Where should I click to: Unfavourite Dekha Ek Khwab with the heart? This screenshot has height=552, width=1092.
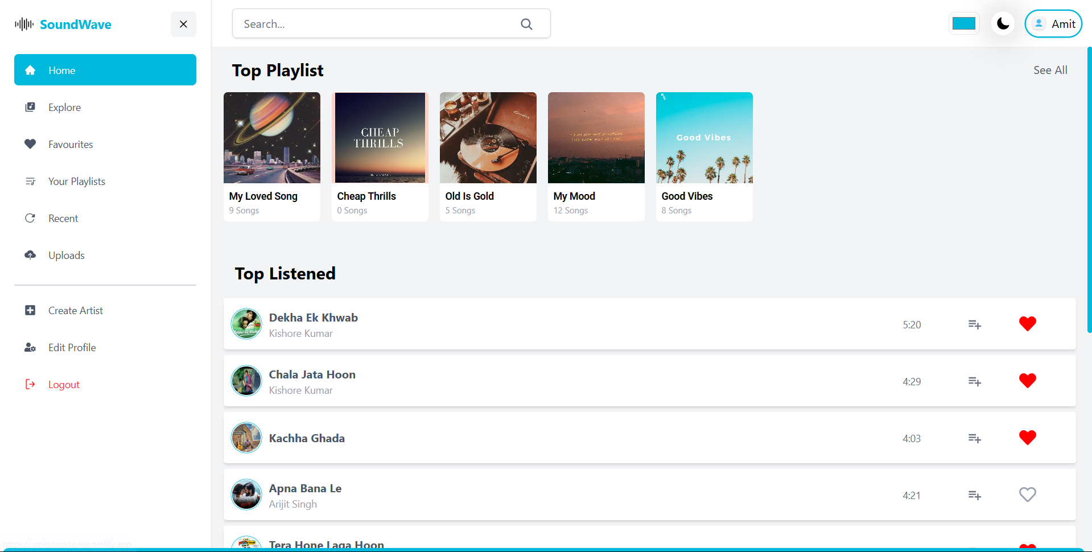pos(1028,324)
